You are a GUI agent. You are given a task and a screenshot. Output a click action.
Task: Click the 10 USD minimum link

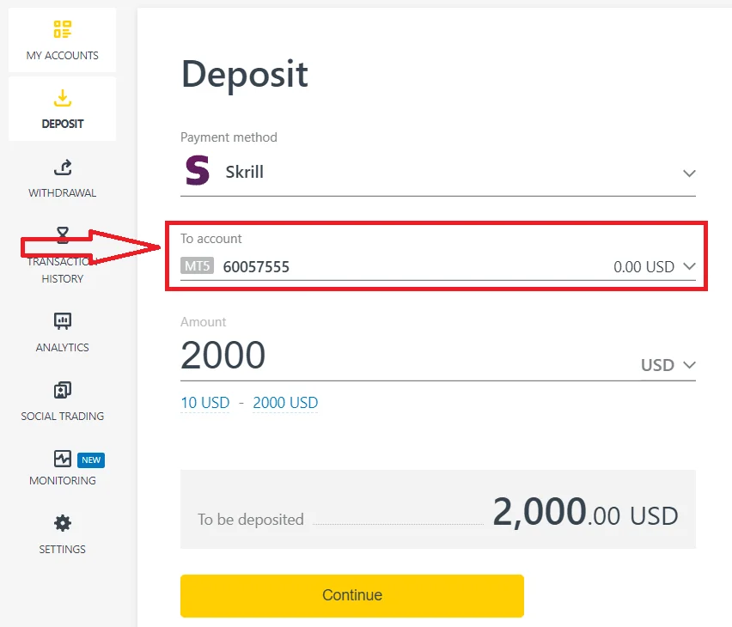coord(204,402)
